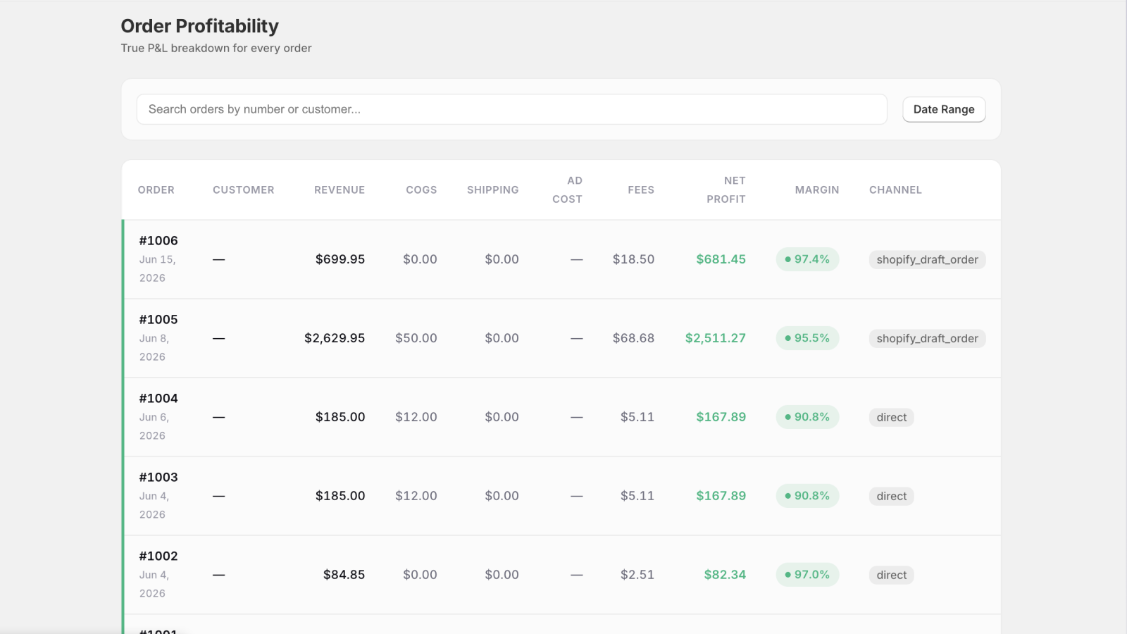The height and width of the screenshot is (634, 1127).
Task: Open order #1005 link
Action: 158,320
